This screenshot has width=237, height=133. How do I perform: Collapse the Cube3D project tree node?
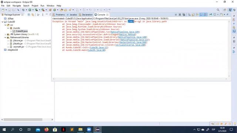tap(3, 22)
